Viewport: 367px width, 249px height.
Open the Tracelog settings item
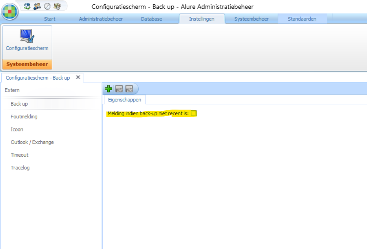coord(20,168)
